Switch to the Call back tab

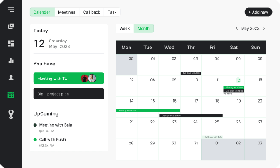[92, 12]
